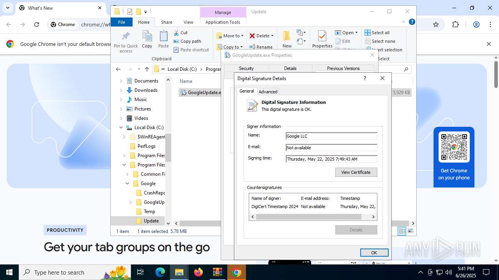The image size is (499, 280).
Task: Collapse the Explorer ribbon with the chevron
Action: tap(403, 22)
